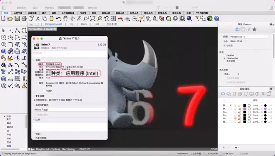The width and height of the screenshot is (275, 156).
Task: Click the Rhino 7.app name field
Action: 69,110
